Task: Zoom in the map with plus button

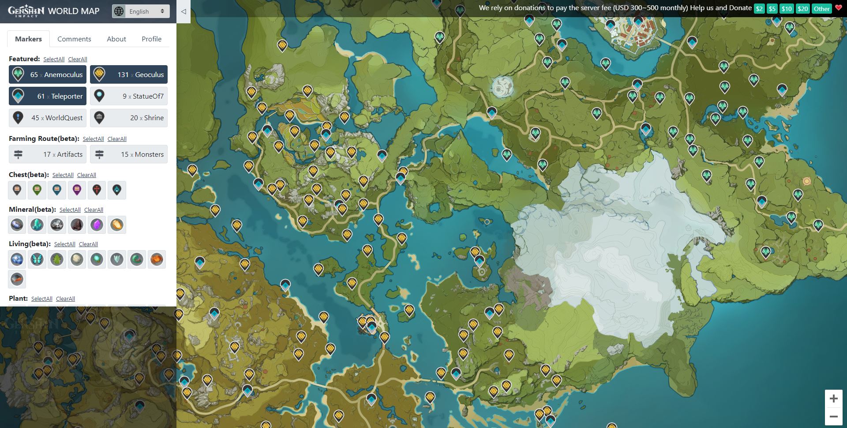Action: tap(833, 398)
